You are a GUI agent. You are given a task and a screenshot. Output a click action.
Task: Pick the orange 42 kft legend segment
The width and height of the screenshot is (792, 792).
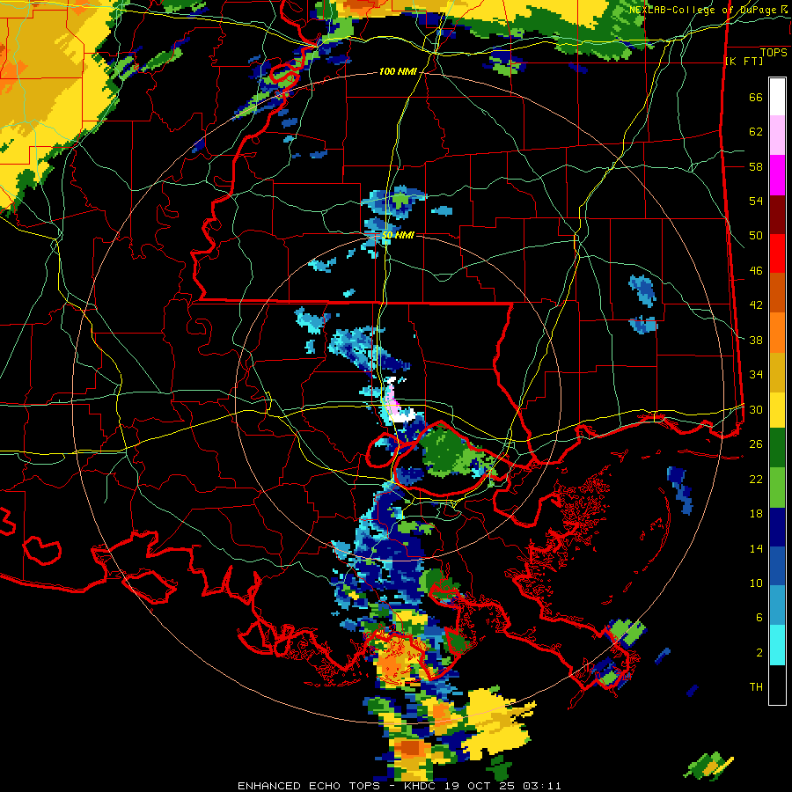tap(777, 333)
